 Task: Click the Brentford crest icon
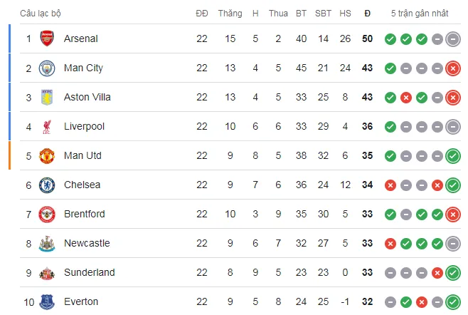tap(47, 214)
